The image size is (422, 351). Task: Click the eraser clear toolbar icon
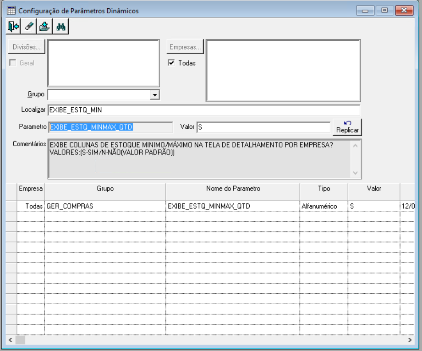[x=29, y=27]
